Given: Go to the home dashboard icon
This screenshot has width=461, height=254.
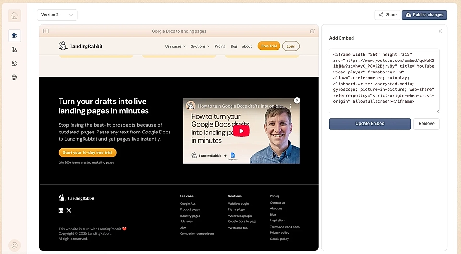Looking at the screenshot, I should click(14, 15).
